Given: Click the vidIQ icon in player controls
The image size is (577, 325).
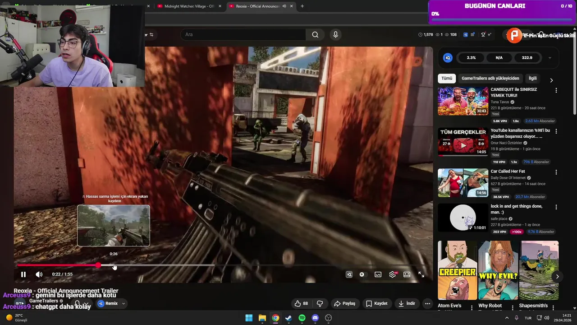Looking at the screenshot, I should click(x=349, y=274).
